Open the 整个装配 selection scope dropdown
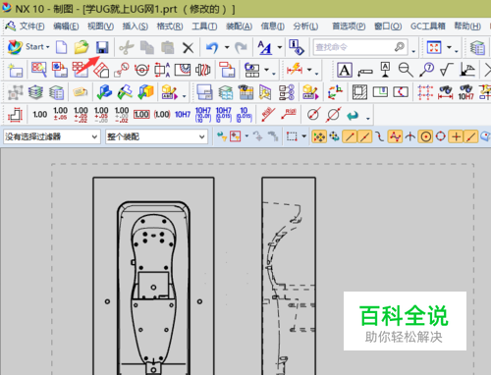Image resolution: width=491 pixels, height=375 pixels. (x=156, y=136)
